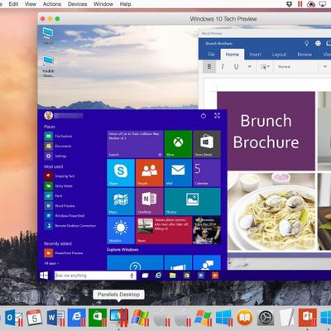The image size is (331, 331).
Task: Open PowerPoint Preview under Recently added
Action: point(64,253)
